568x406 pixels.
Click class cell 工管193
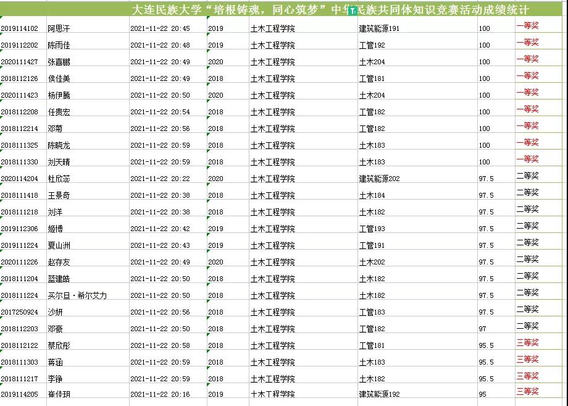click(372, 229)
